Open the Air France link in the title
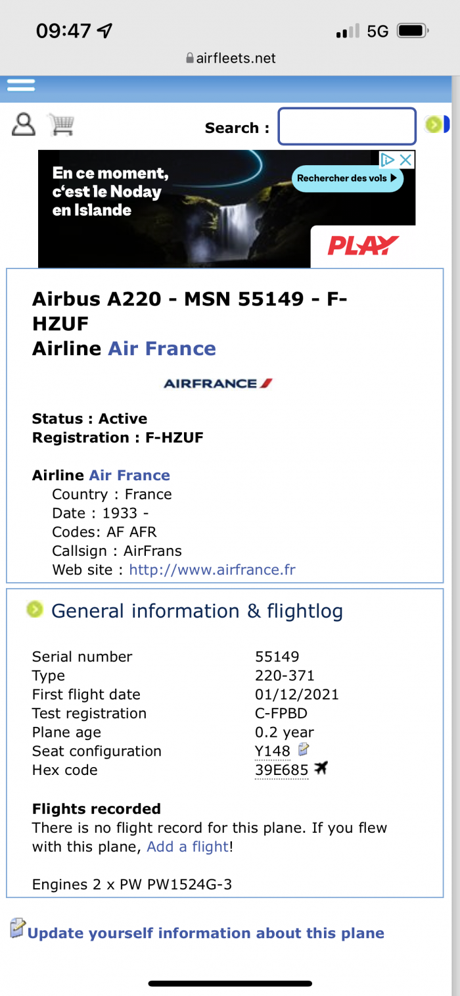Viewport: 460px width, 996px height. pyautogui.click(x=162, y=349)
